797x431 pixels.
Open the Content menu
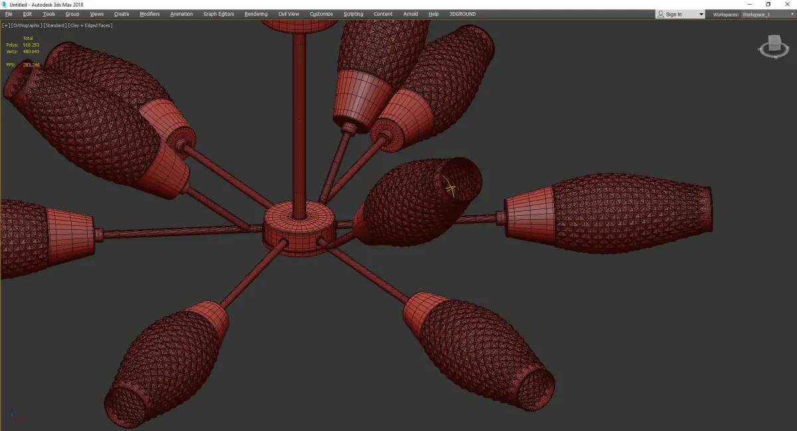coord(383,14)
